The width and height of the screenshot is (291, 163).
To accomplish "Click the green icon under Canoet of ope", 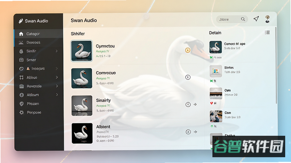I will pyautogui.click(x=211, y=58).
